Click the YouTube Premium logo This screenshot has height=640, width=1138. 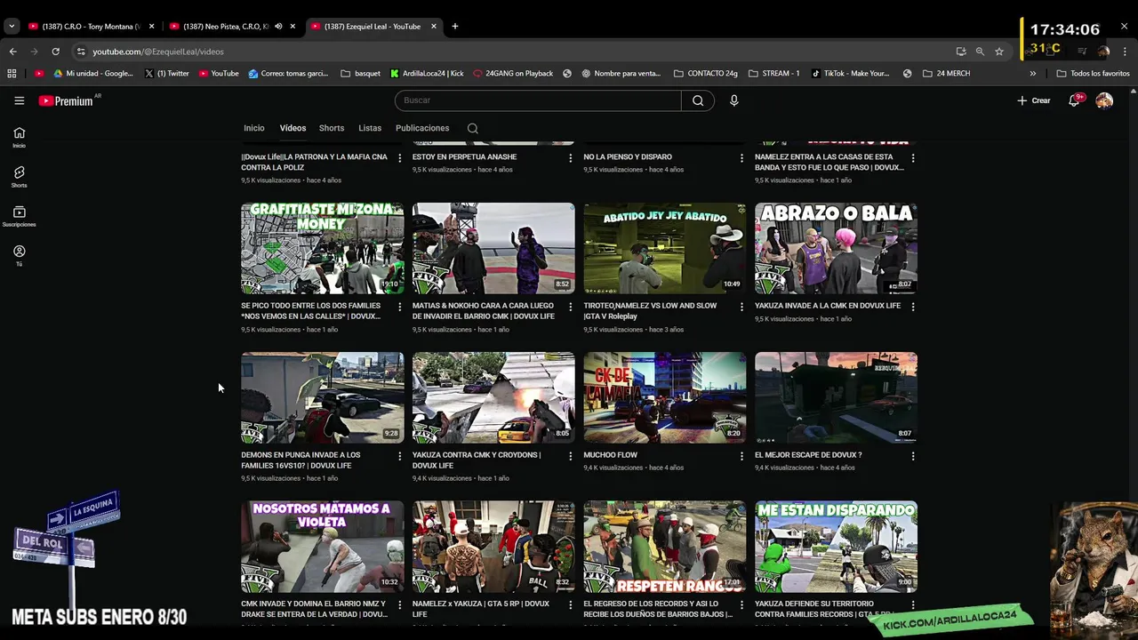(66, 100)
